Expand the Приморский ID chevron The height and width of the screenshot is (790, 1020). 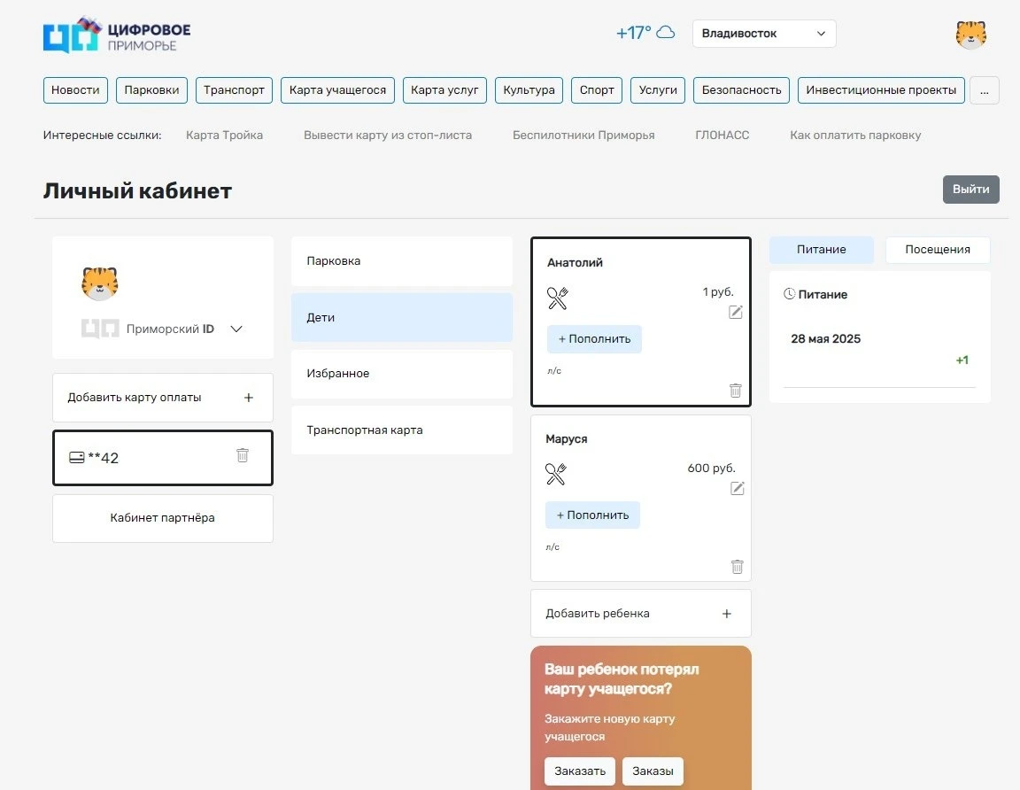point(236,329)
